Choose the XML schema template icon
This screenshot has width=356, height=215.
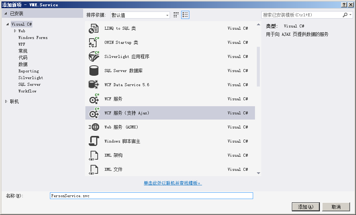coord(94,156)
